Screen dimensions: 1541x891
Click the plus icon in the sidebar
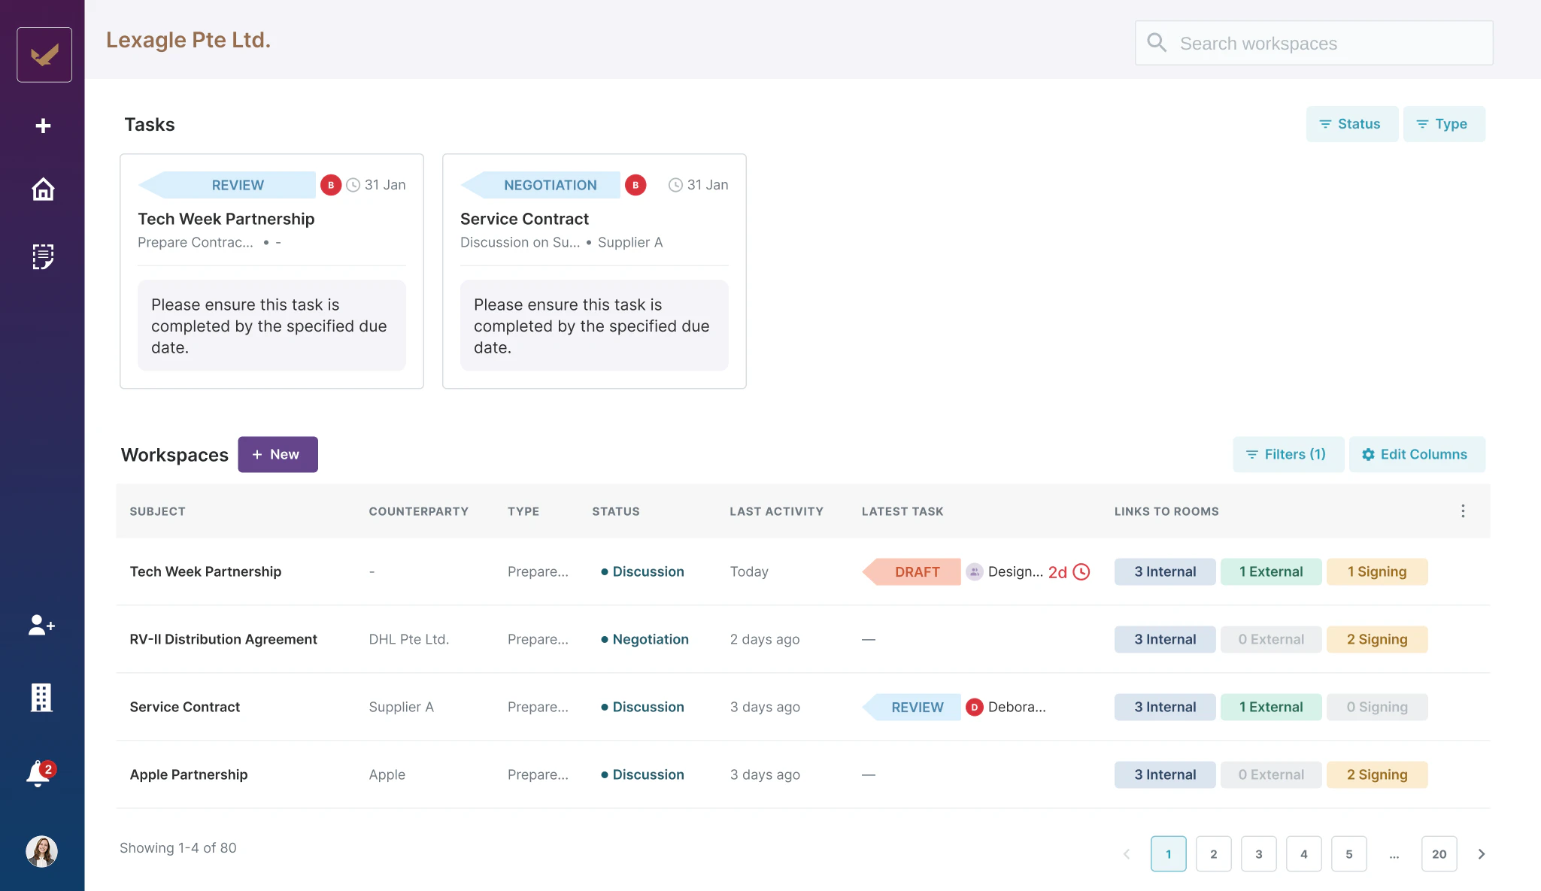tap(43, 125)
